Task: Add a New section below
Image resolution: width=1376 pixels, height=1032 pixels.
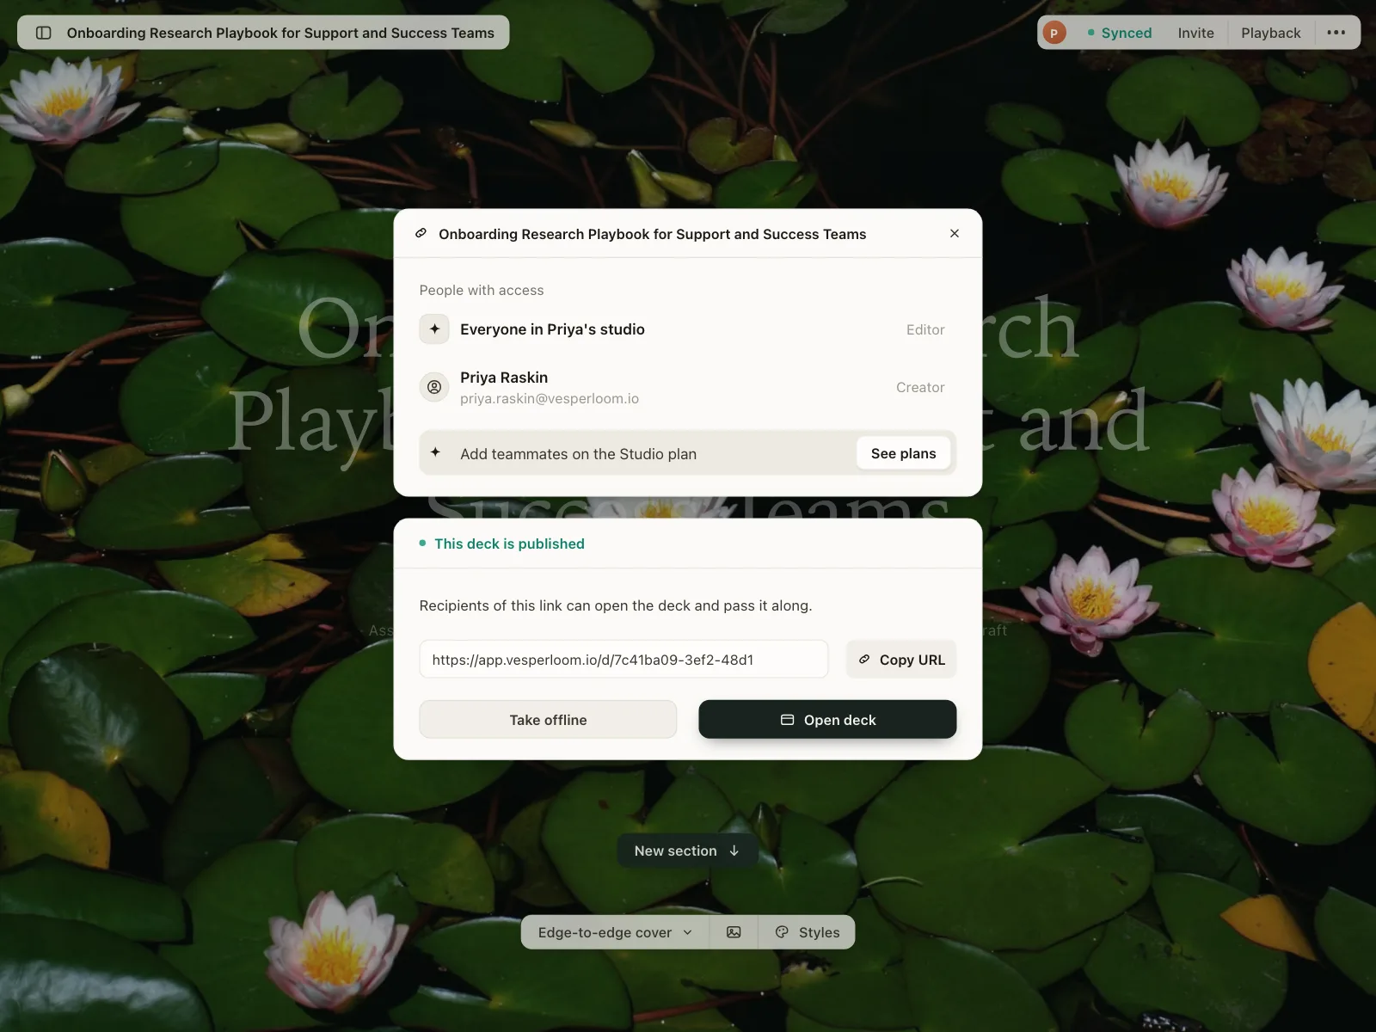Action: coord(687,851)
